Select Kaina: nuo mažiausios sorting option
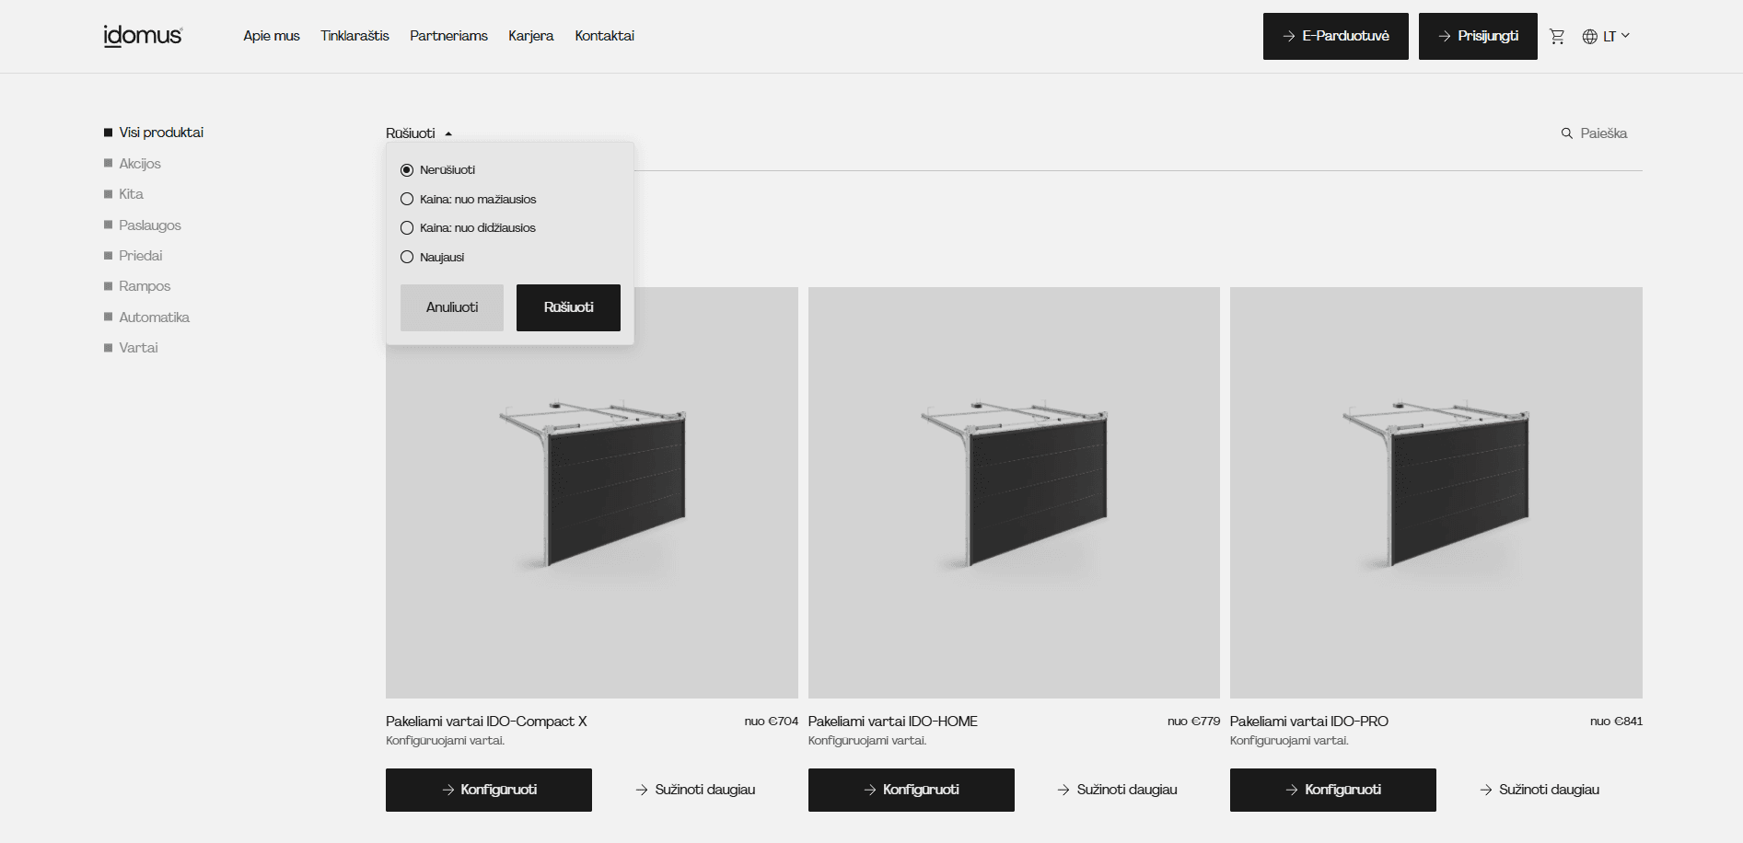The height and width of the screenshot is (843, 1743). 407,200
